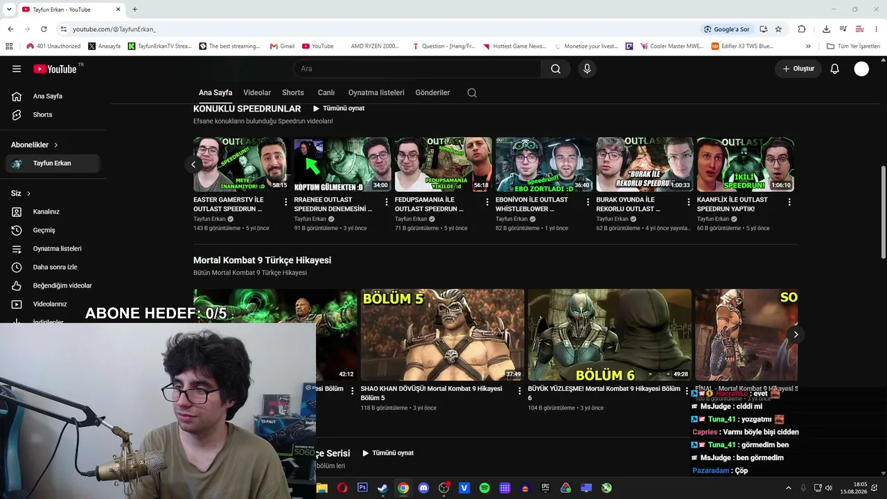Switch to the Videolar channel tab
Viewport: 887px width, 499px height.
point(257,93)
